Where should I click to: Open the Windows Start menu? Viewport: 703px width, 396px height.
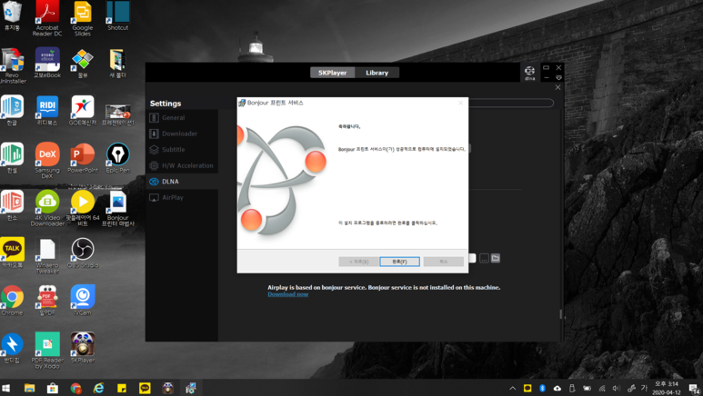(x=6, y=388)
